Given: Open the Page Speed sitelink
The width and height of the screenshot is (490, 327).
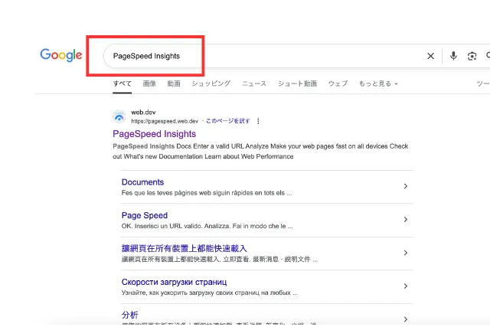Looking at the screenshot, I should pyautogui.click(x=145, y=215).
